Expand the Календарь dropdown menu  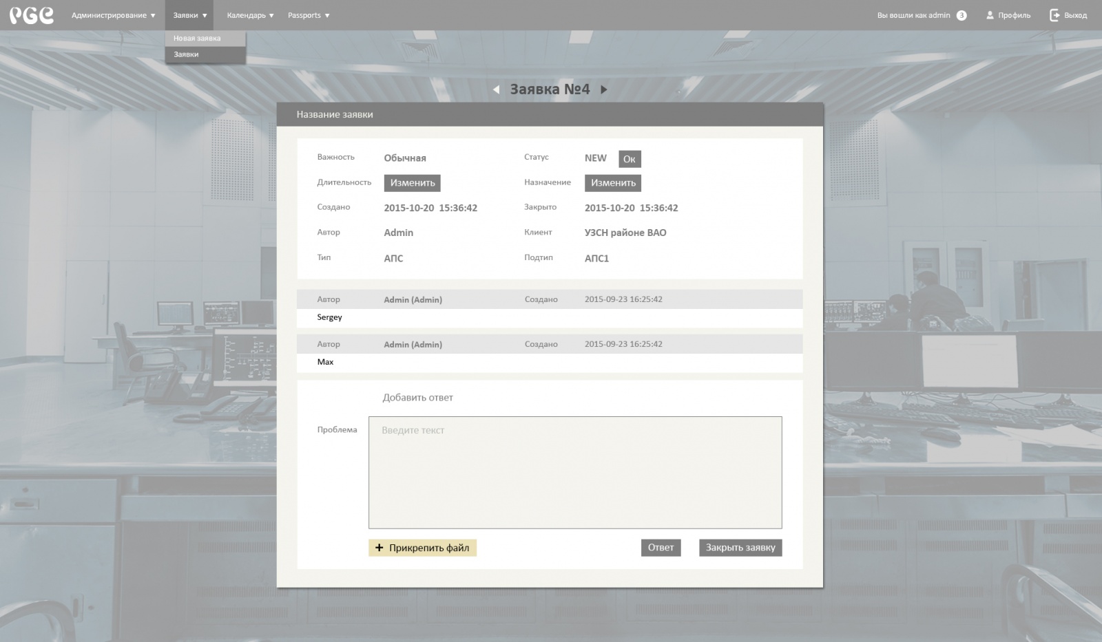[250, 15]
